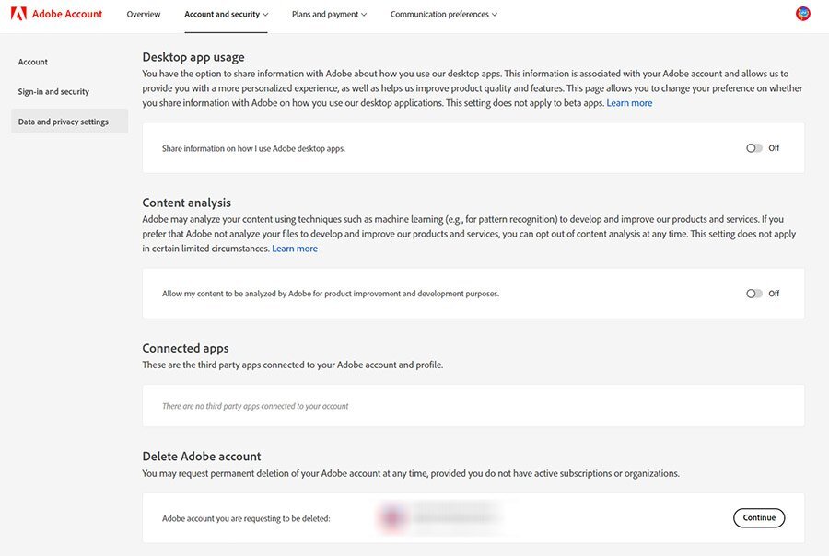Open the user profile avatar menu

(x=802, y=14)
